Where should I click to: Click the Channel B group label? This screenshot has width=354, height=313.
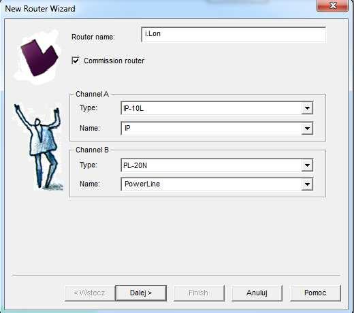tap(92, 150)
